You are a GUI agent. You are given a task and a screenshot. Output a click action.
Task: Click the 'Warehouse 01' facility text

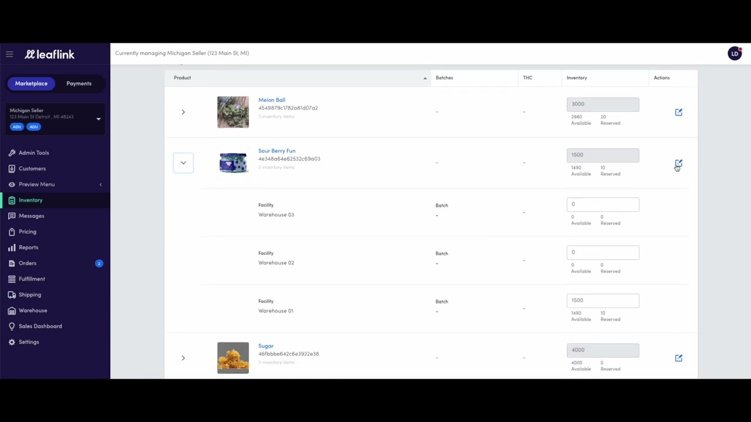276,311
